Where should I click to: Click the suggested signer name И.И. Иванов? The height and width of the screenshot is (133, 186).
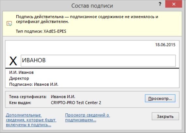[21, 72]
